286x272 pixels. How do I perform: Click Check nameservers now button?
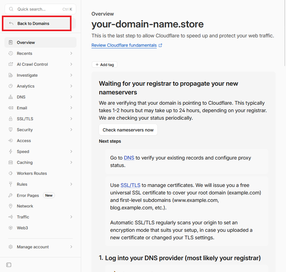(x=128, y=130)
